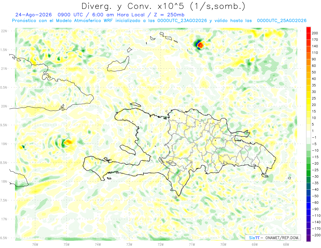Image resolution: width=321 pixels, height=248 pixels.
Task: Click the '6.5N' axis label
Action: point(4,238)
